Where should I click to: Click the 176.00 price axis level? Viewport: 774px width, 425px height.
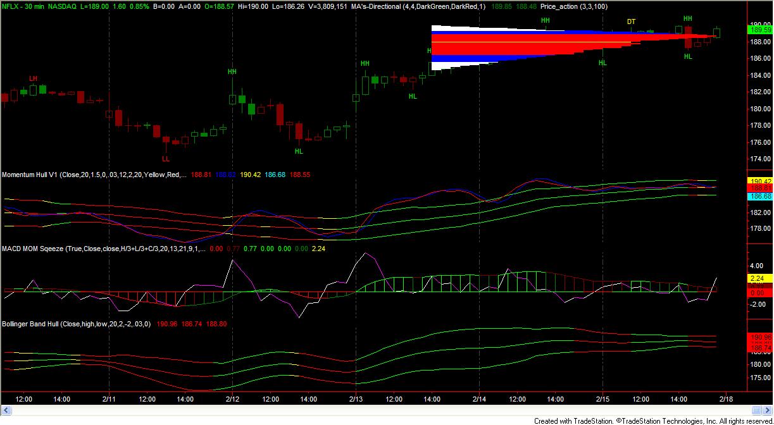tap(759, 142)
